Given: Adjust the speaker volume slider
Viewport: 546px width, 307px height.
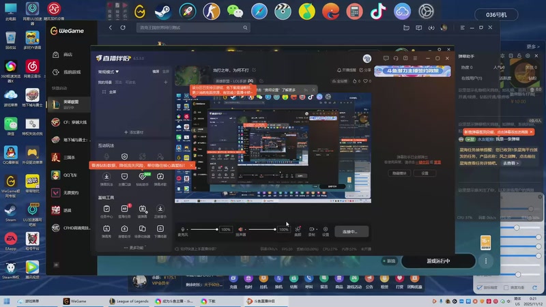Looking at the screenshot, I should click(x=262, y=229).
